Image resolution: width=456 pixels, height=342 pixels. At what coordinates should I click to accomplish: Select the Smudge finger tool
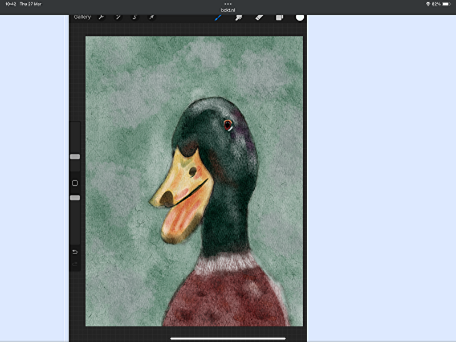(238, 18)
